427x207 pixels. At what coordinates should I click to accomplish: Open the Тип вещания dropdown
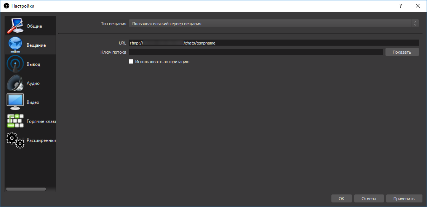pyautogui.click(x=273, y=24)
